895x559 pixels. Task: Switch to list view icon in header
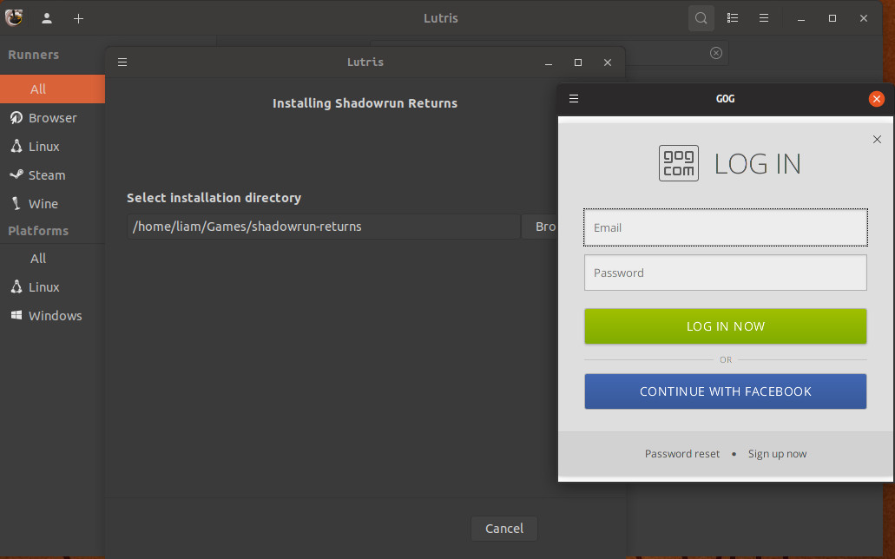coord(733,18)
